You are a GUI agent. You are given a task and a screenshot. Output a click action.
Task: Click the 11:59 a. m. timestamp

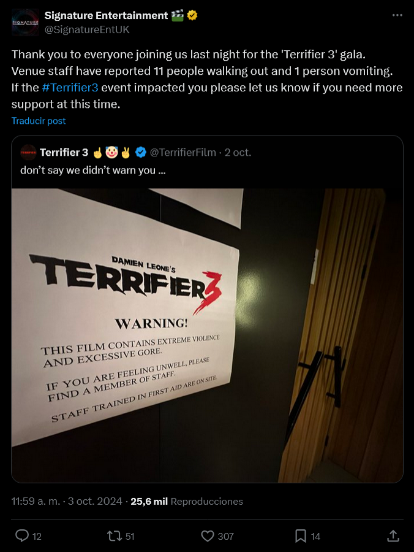pyautogui.click(x=36, y=501)
